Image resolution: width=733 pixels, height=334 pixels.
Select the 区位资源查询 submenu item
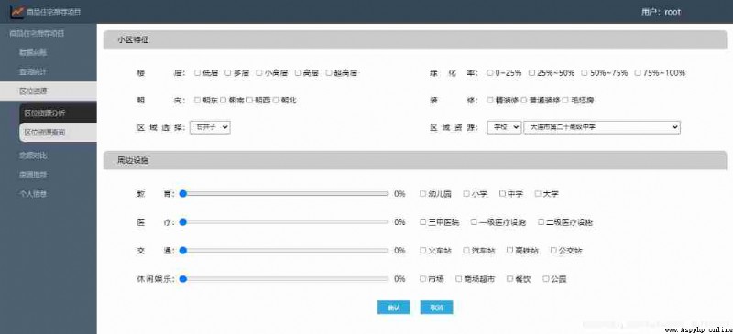click(x=58, y=133)
